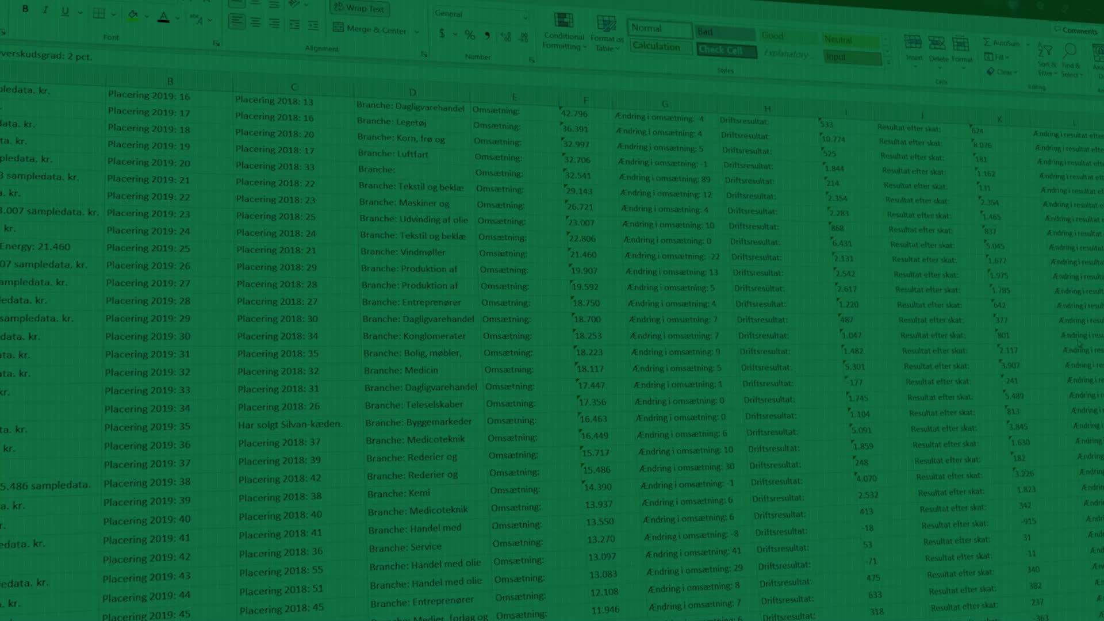Viewport: 1104px width, 621px height.
Task: Select cell "Har solgt Silvan-kæden."
Action: 290,424
